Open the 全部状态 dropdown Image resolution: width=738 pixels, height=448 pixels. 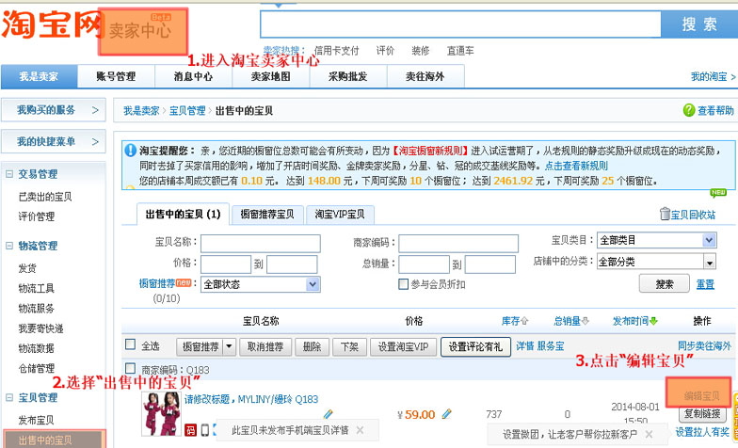pyautogui.click(x=260, y=284)
